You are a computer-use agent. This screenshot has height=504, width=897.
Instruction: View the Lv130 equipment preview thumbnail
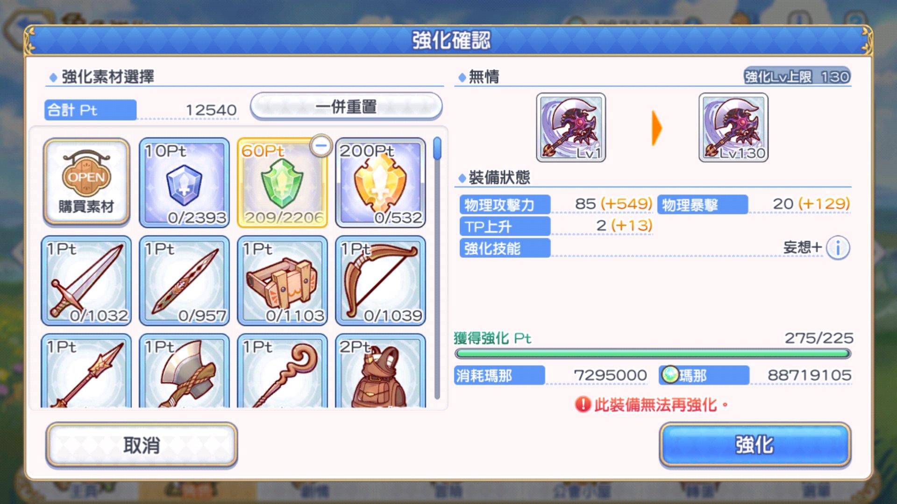pos(733,127)
